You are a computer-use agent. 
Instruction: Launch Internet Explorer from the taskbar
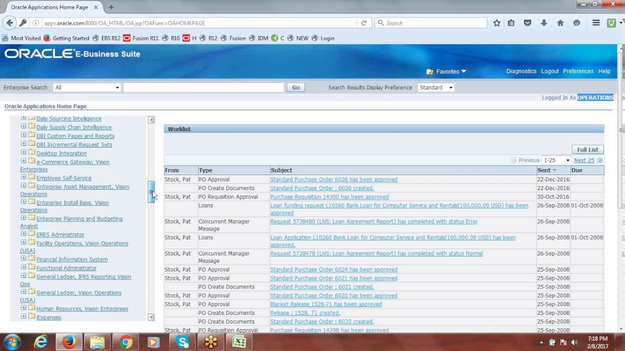[41, 342]
